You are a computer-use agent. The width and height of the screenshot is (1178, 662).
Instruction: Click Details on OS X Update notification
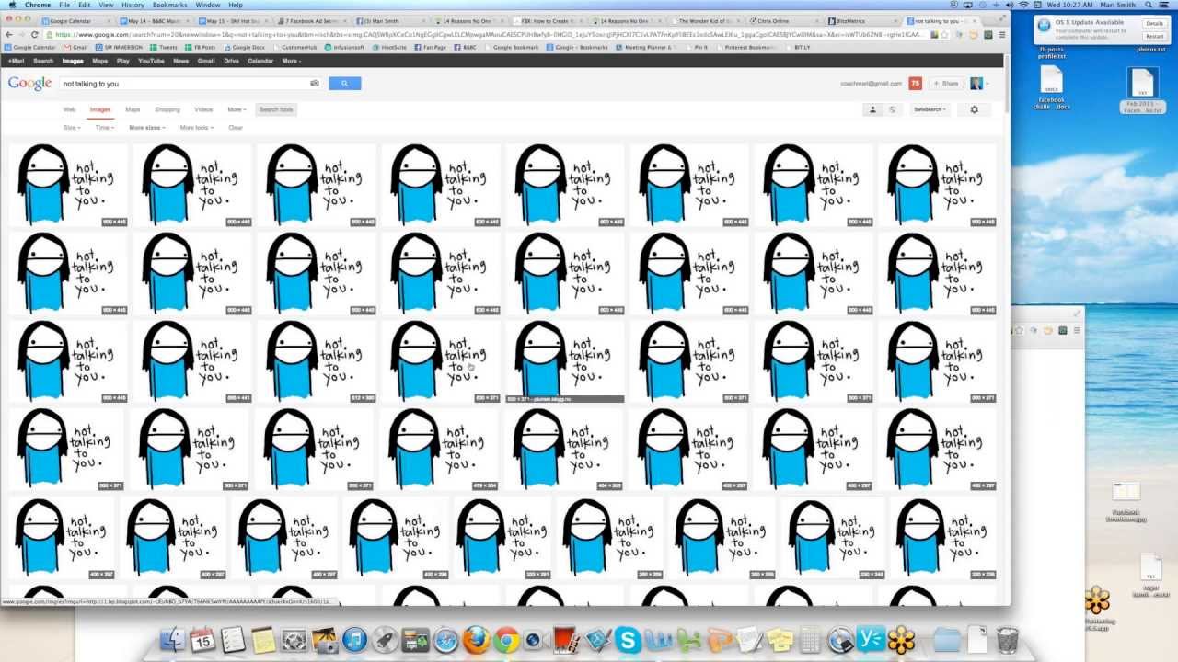pos(1154,23)
